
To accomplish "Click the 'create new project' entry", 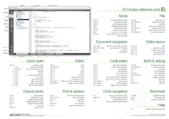I will 158,22.
